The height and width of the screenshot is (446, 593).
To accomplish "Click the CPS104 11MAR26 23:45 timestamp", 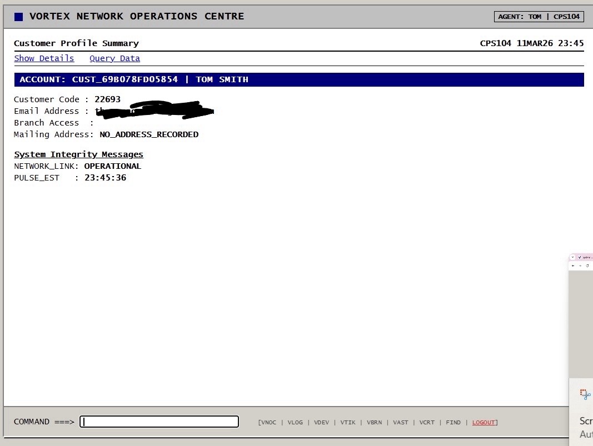I will (x=532, y=43).
